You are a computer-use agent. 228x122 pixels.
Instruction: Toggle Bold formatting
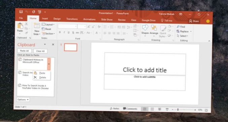pos(60,32)
